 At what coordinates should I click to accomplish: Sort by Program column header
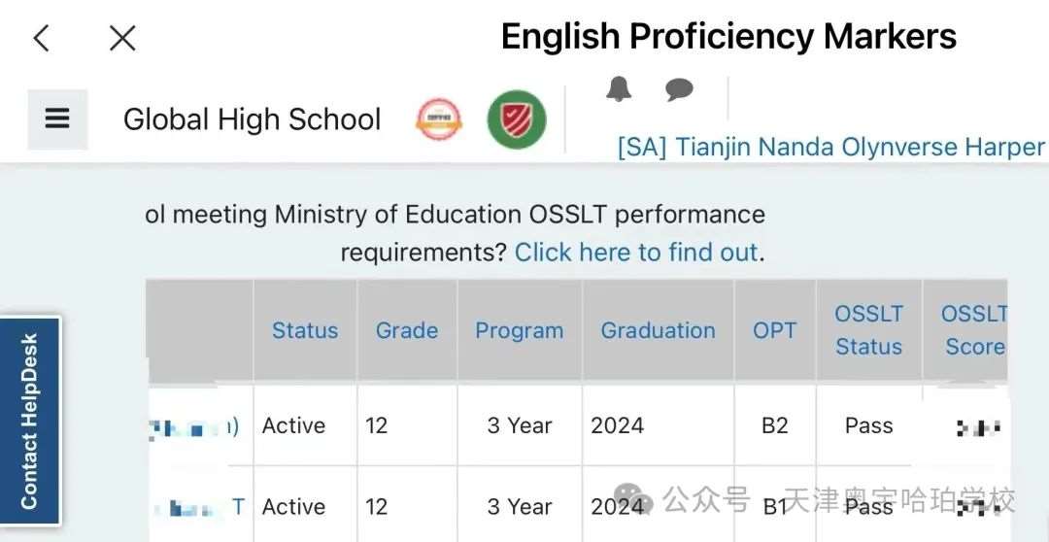click(519, 330)
